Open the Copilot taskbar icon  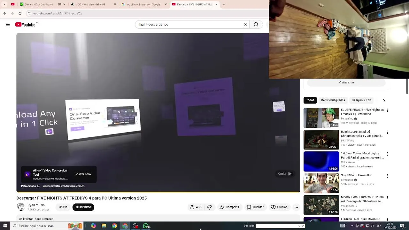[x=93, y=226]
